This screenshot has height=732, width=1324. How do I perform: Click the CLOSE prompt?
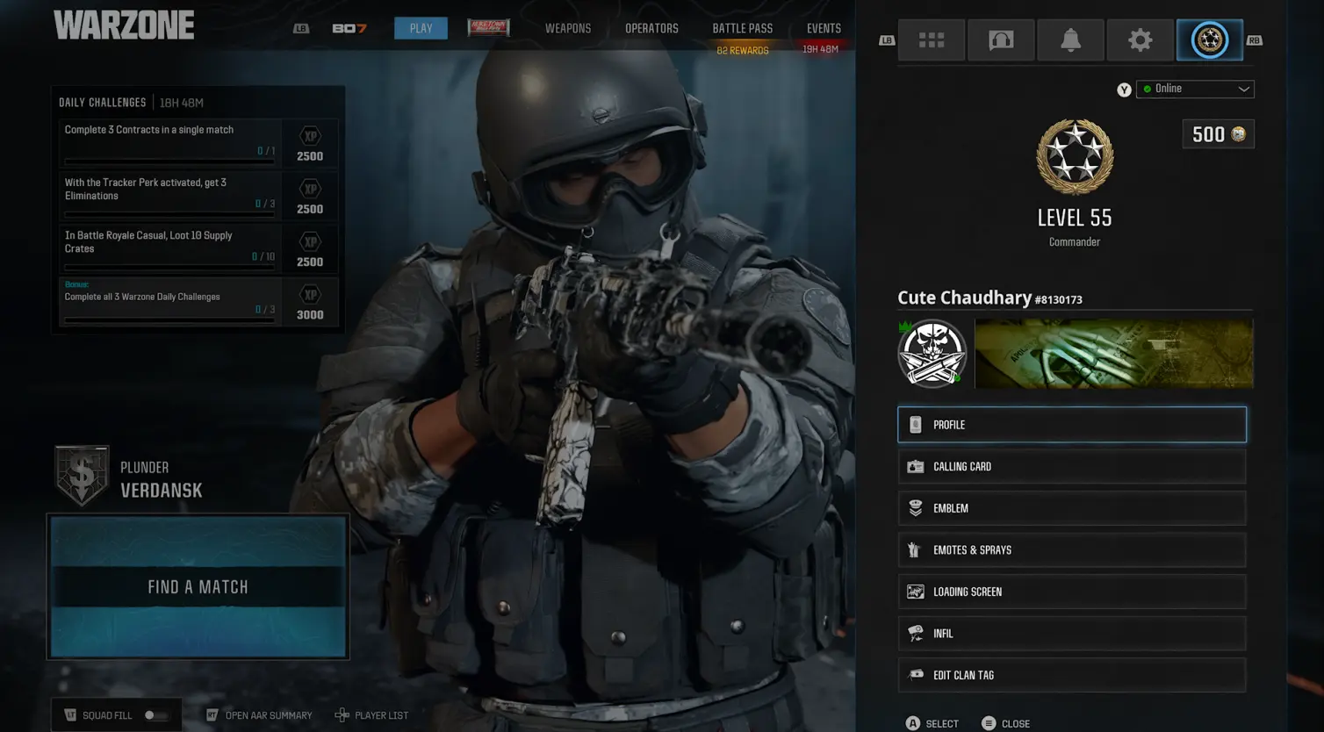tap(1016, 724)
